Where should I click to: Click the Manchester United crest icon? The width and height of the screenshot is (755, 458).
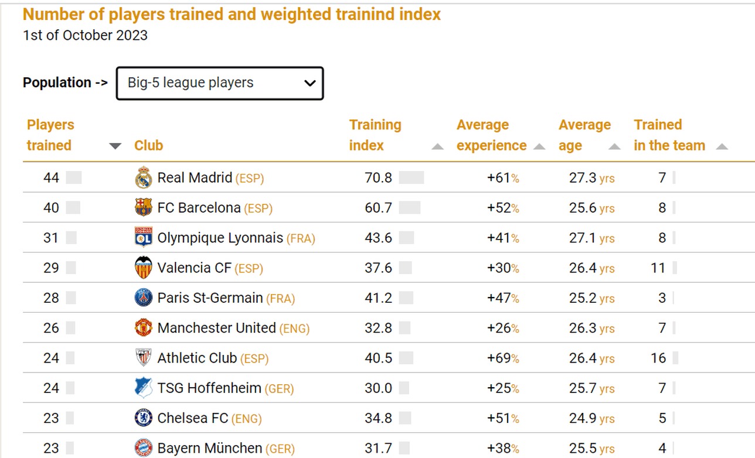[144, 328]
